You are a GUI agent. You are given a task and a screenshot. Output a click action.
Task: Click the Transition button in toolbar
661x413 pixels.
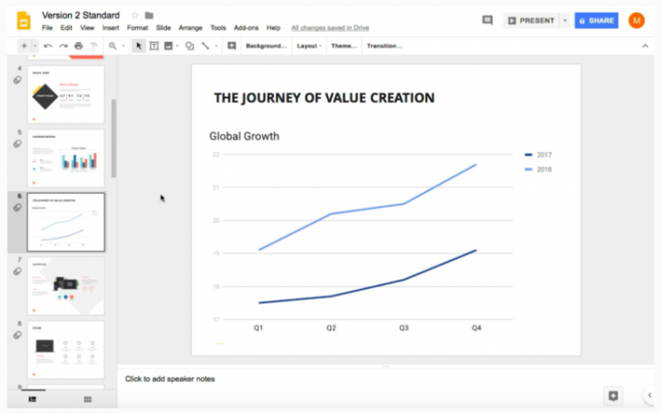pyautogui.click(x=384, y=46)
